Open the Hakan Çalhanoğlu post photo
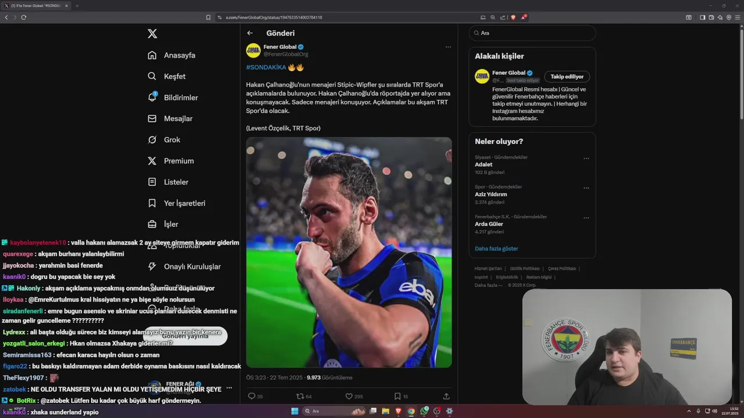 [x=349, y=252]
